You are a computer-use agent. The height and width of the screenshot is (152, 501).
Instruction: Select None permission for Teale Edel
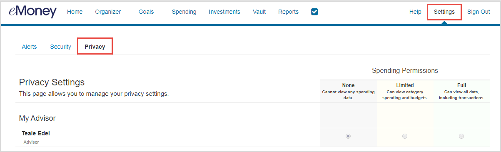tap(348, 136)
